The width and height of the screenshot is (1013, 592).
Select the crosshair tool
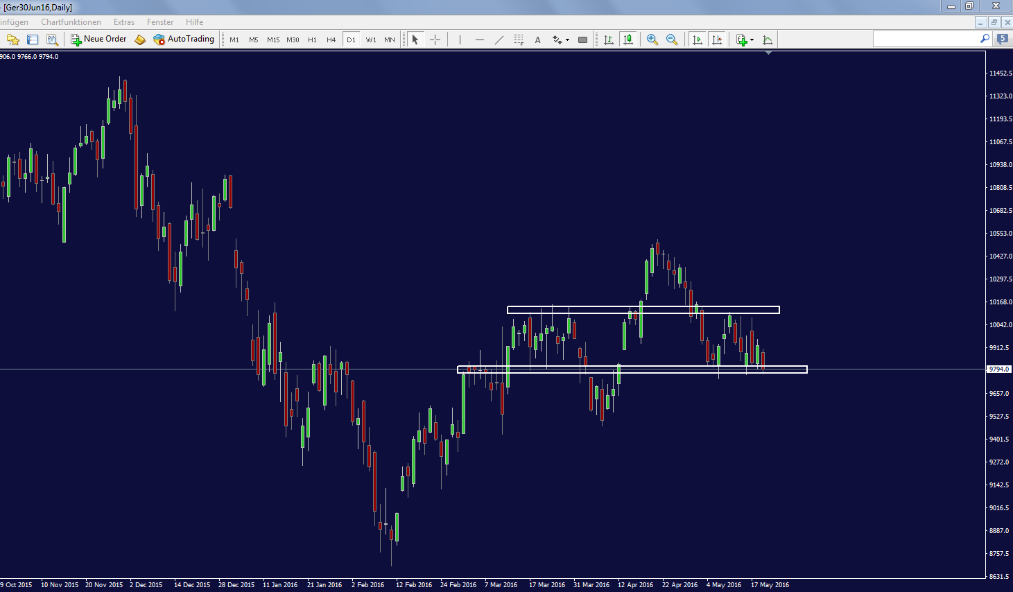tap(435, 40)
